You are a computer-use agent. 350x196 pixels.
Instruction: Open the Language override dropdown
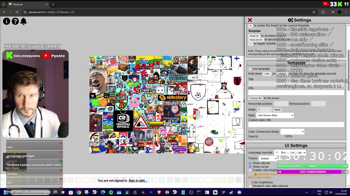[290, 152]
